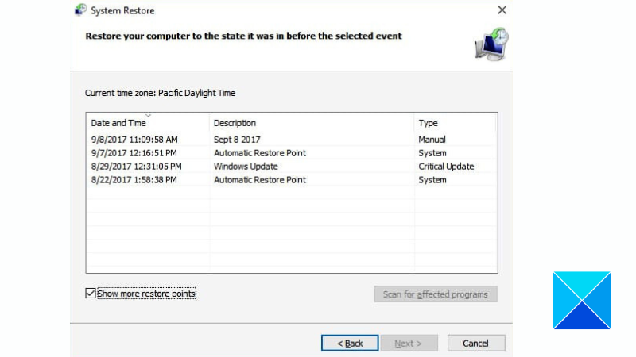Click the System Restore window title text
The image size is (636, 357).
(x=122, y=11)
